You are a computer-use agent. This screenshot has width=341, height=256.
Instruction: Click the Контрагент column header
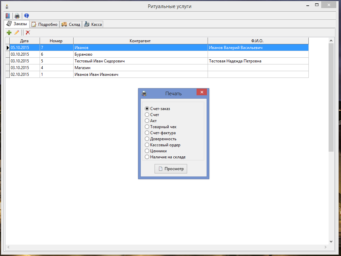click(140, 41)
